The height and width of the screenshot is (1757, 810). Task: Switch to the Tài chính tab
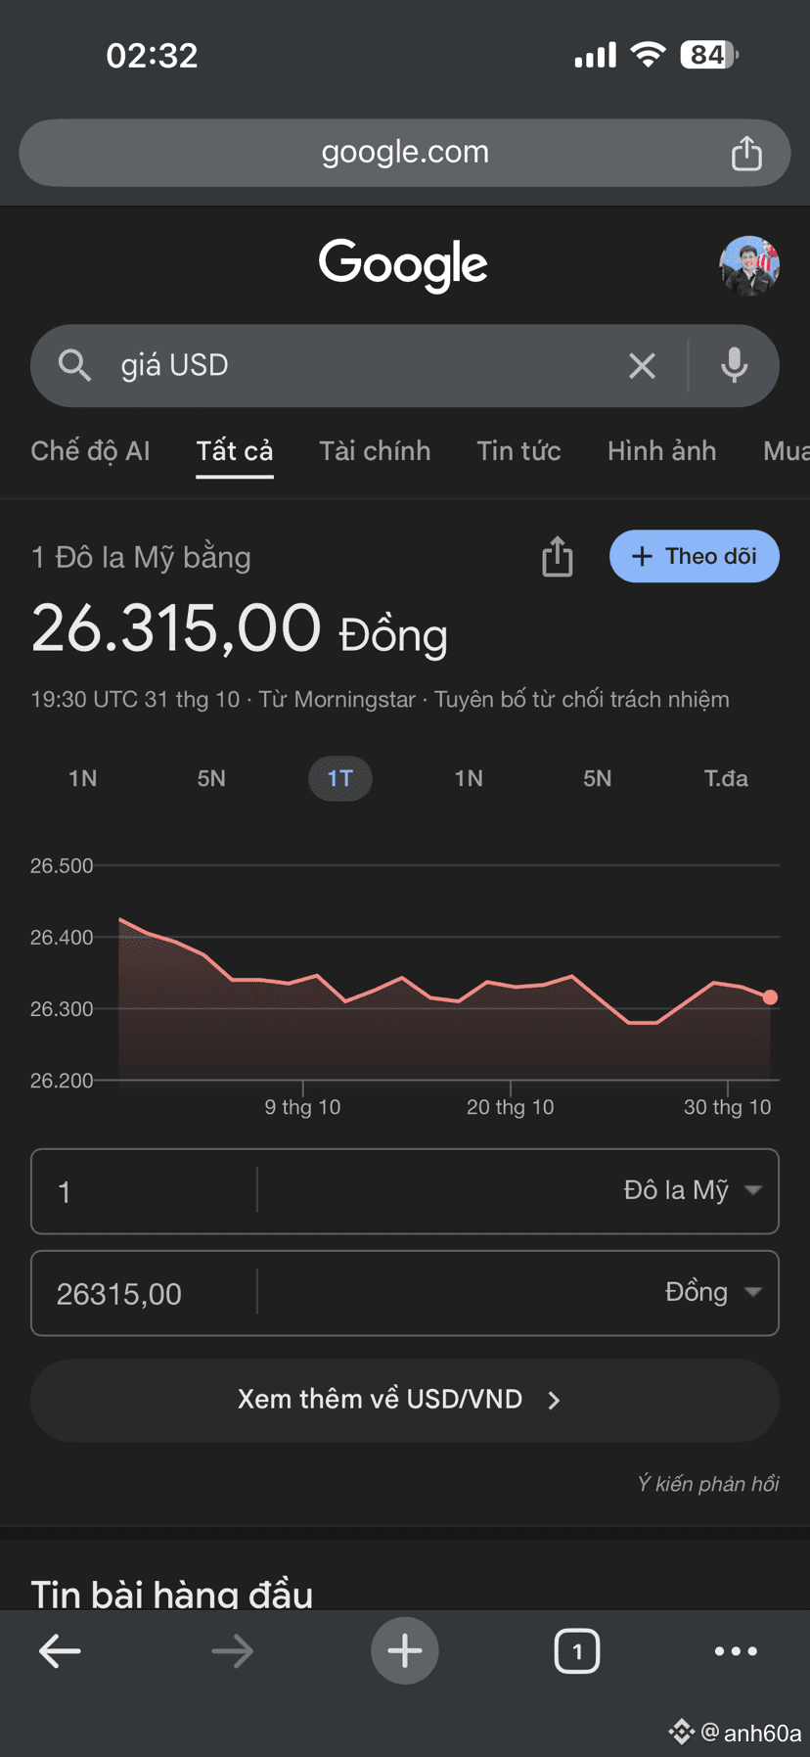click(375, 451)
